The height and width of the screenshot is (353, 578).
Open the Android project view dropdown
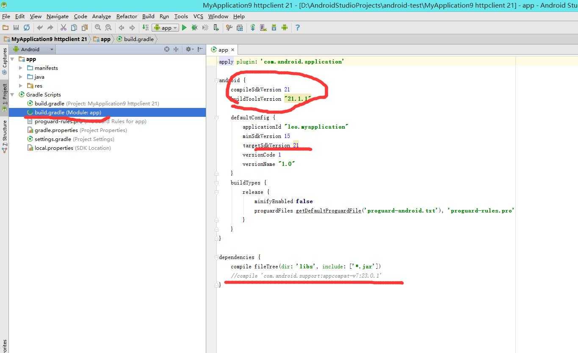33,49
